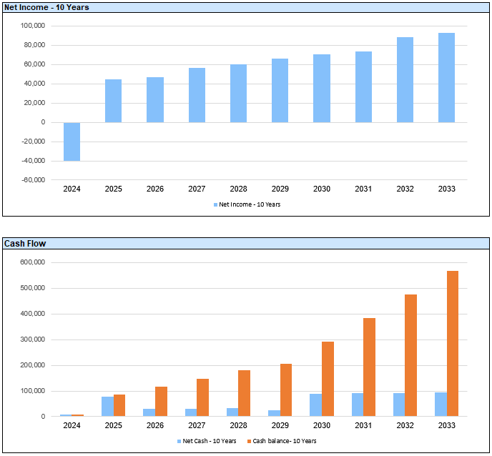Select the 'Net Cash - 10 Years' legend text

(x=210, y=441)
